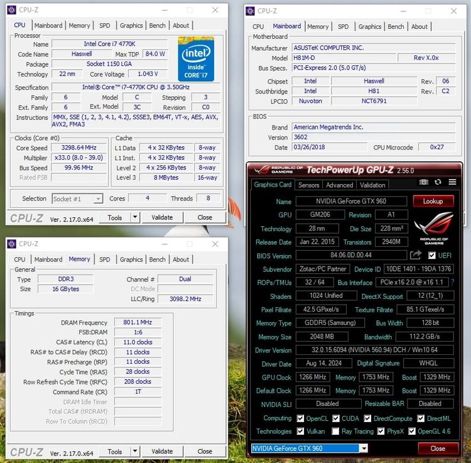The image size is (471, 463).
Task: Toggle the Ray Tracing checkbox
Action: pyautogui.click(x=335, y=431)
